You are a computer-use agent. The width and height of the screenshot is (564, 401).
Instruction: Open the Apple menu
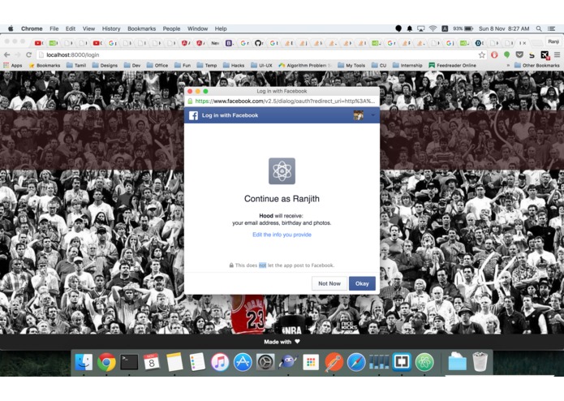(11, 28)
